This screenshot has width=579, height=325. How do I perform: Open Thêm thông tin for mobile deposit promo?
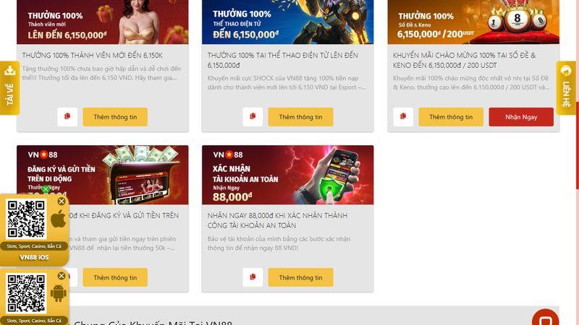tap(115, 277)
